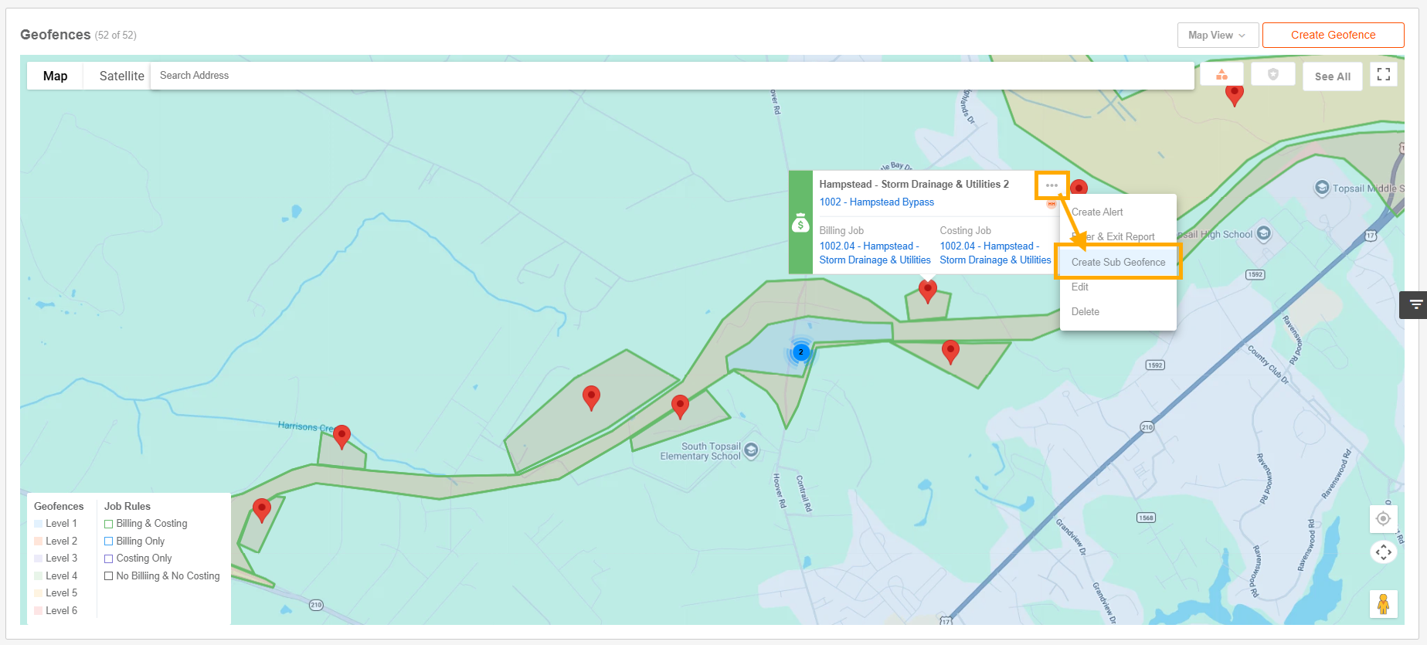Enable Billing & Costing job rule
1427x645 pixels.
tap(109, 524)
